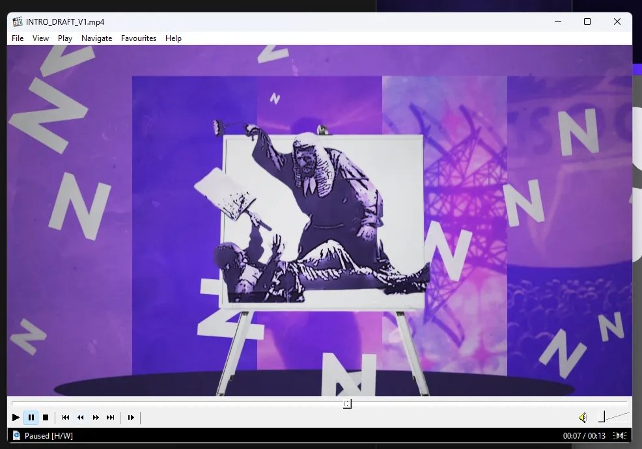Maximize the player window
This screenshot has height=449, width=642.
click(x=587, y=21)
